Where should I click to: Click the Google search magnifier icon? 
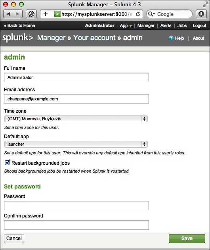(x=151, y=14)
